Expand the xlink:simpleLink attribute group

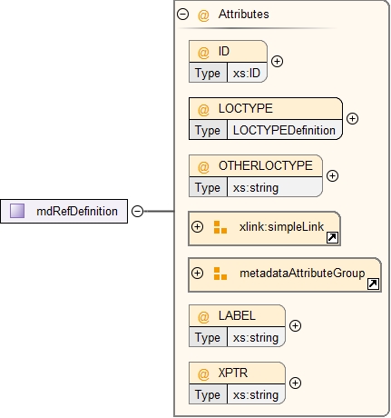(197, 226)
